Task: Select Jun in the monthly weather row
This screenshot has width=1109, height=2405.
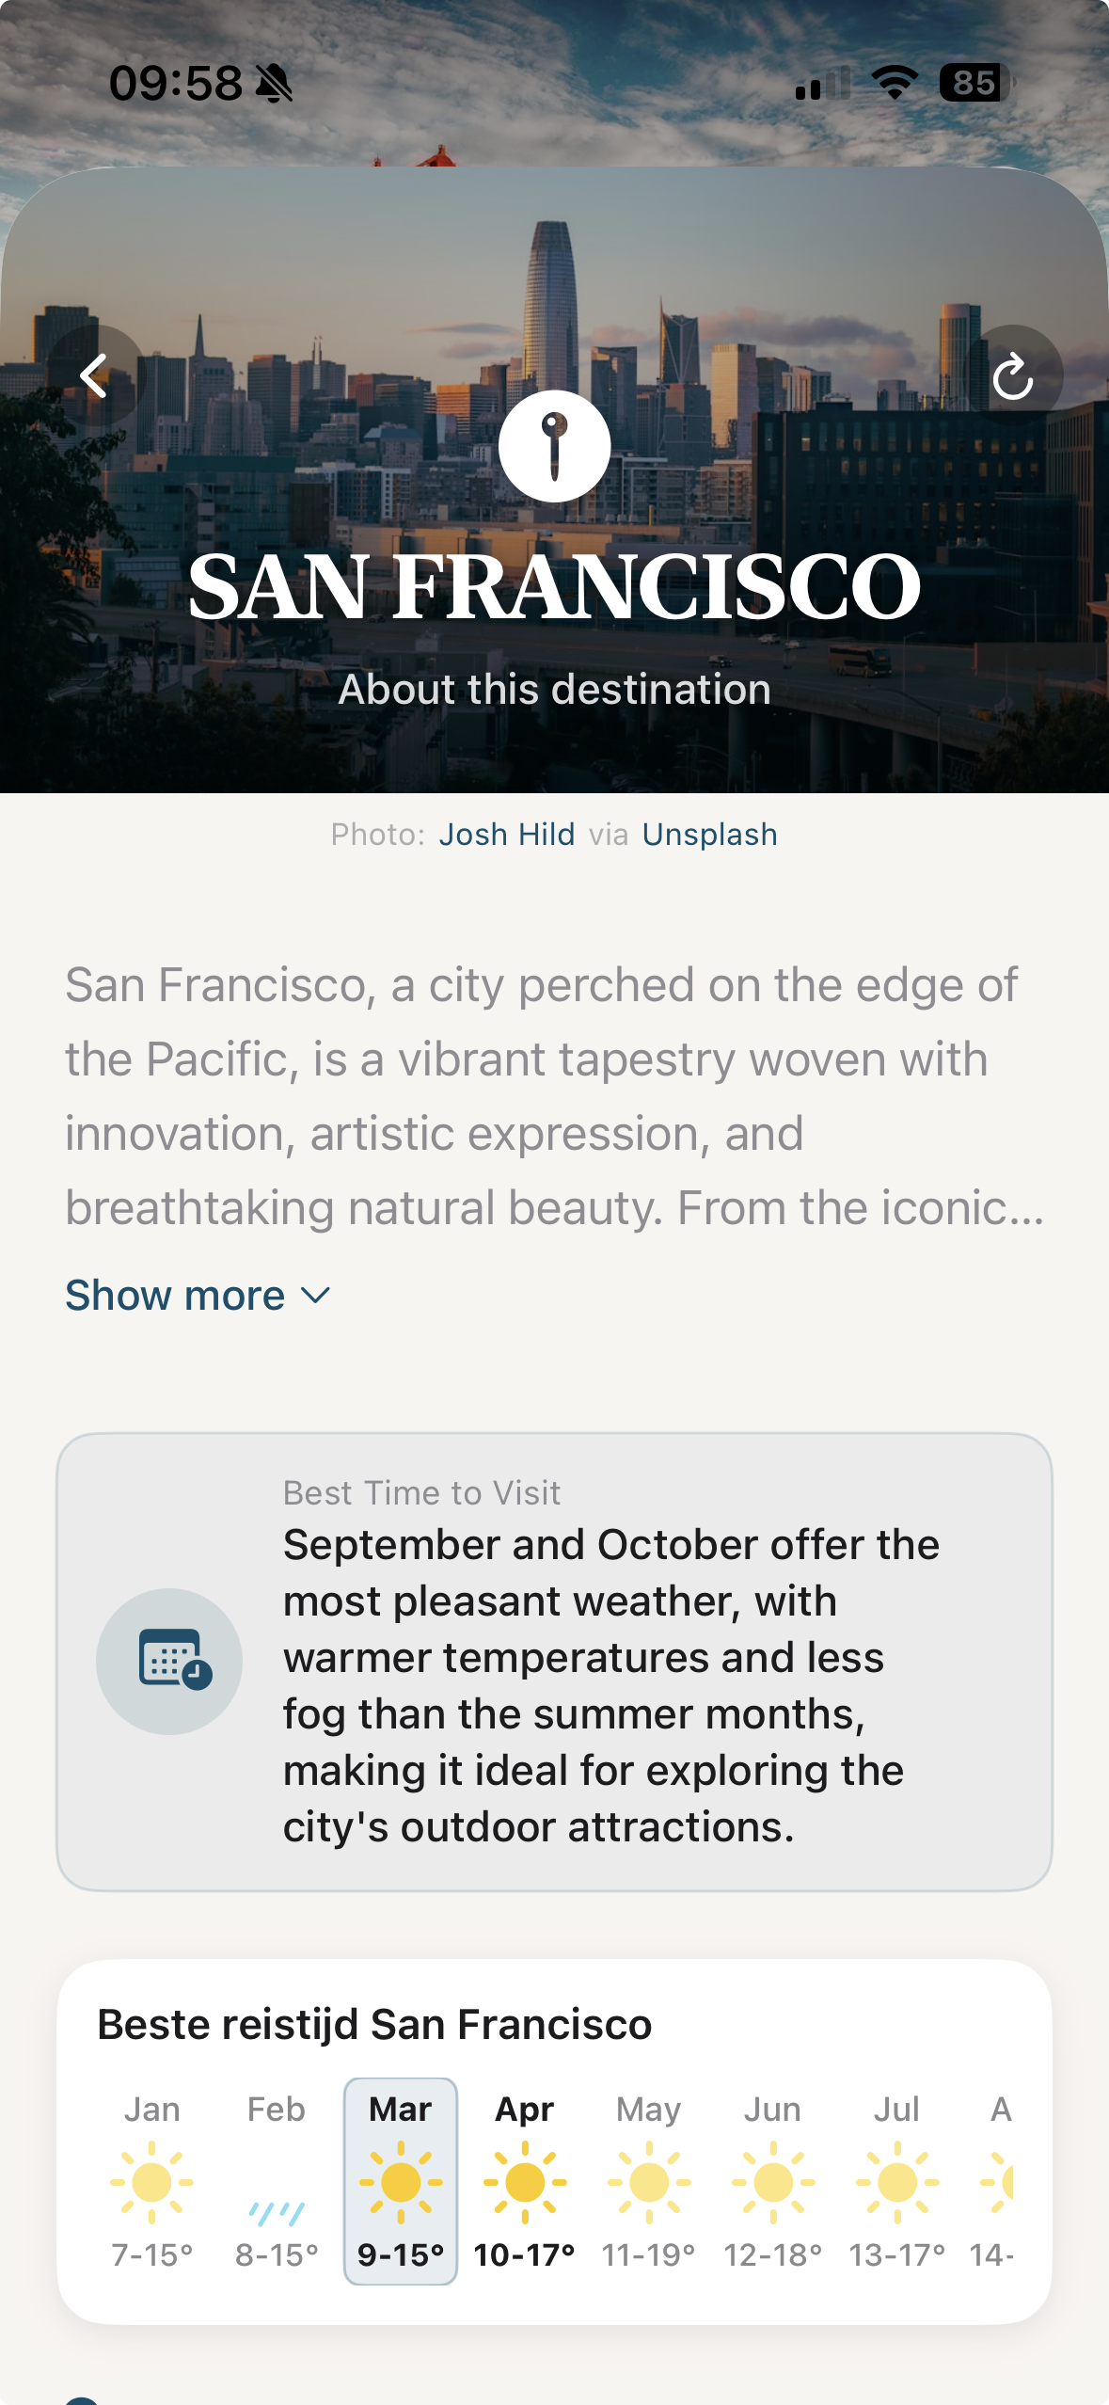Action: click(x=773, y=2180)
